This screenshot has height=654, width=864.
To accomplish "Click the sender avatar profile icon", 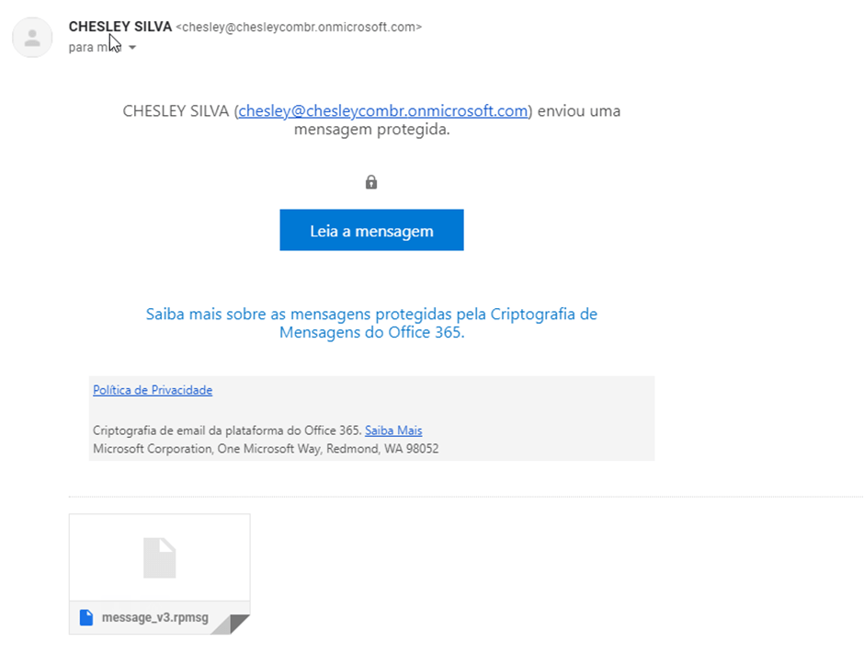I will pos(32,38).
